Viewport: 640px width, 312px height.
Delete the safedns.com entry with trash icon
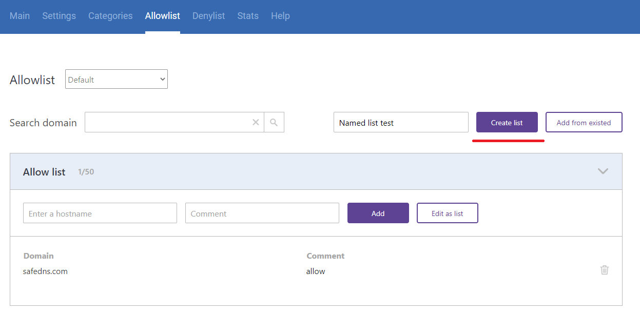[x=605, y=269]
